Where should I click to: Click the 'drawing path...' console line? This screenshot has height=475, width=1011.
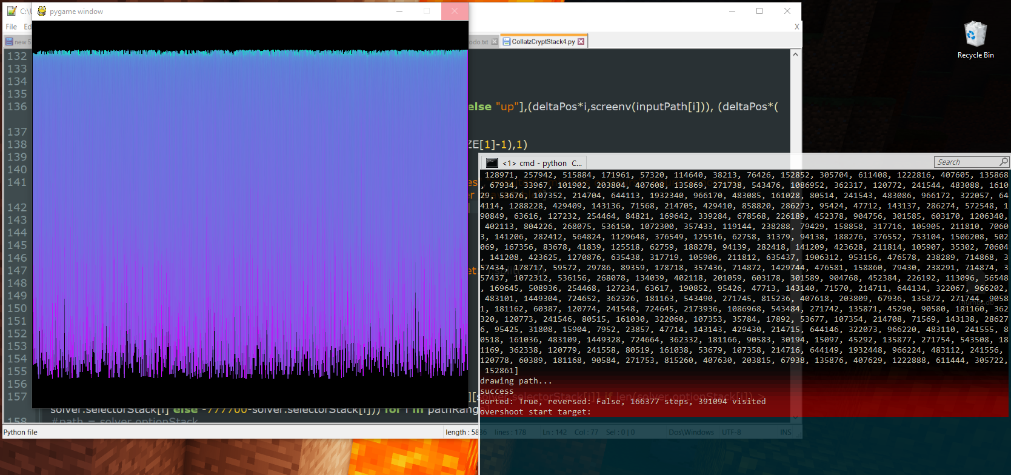(516, 381)
